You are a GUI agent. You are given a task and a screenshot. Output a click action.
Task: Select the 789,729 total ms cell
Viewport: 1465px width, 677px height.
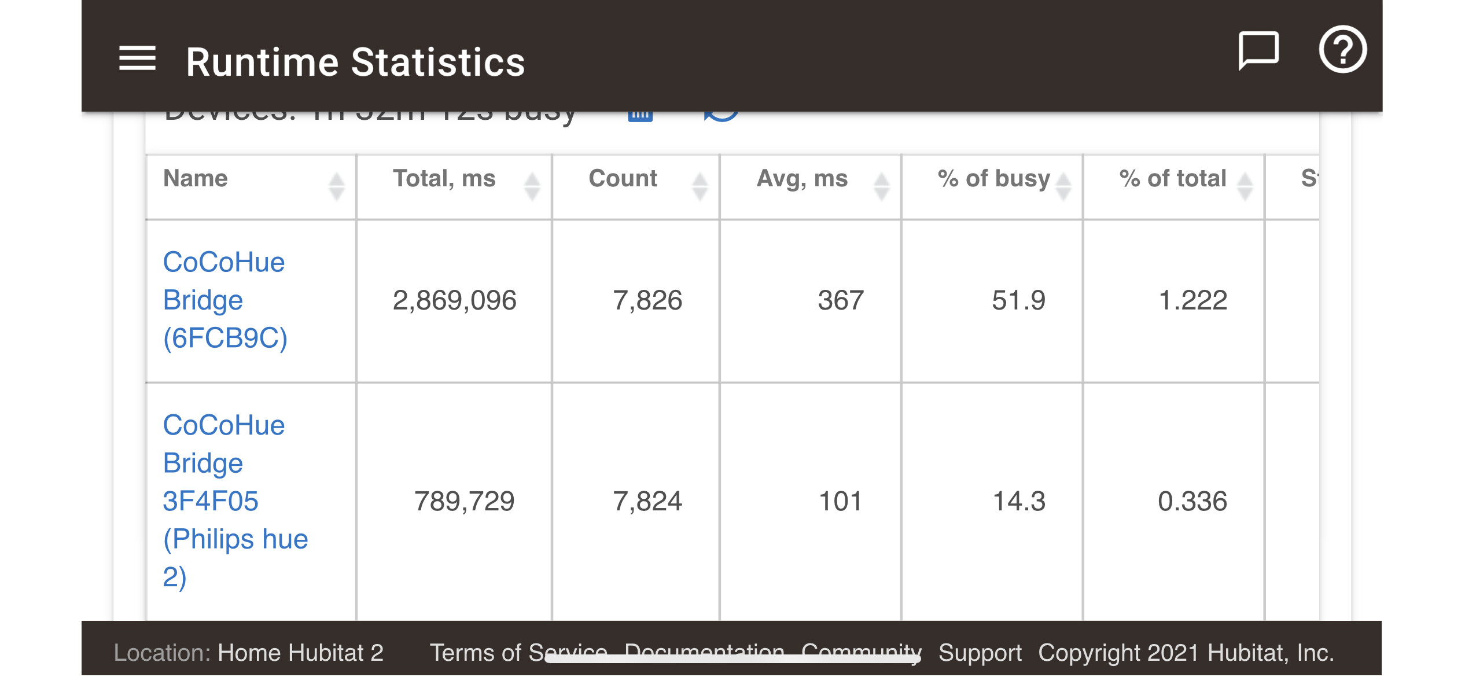click(x=454, y=502)
